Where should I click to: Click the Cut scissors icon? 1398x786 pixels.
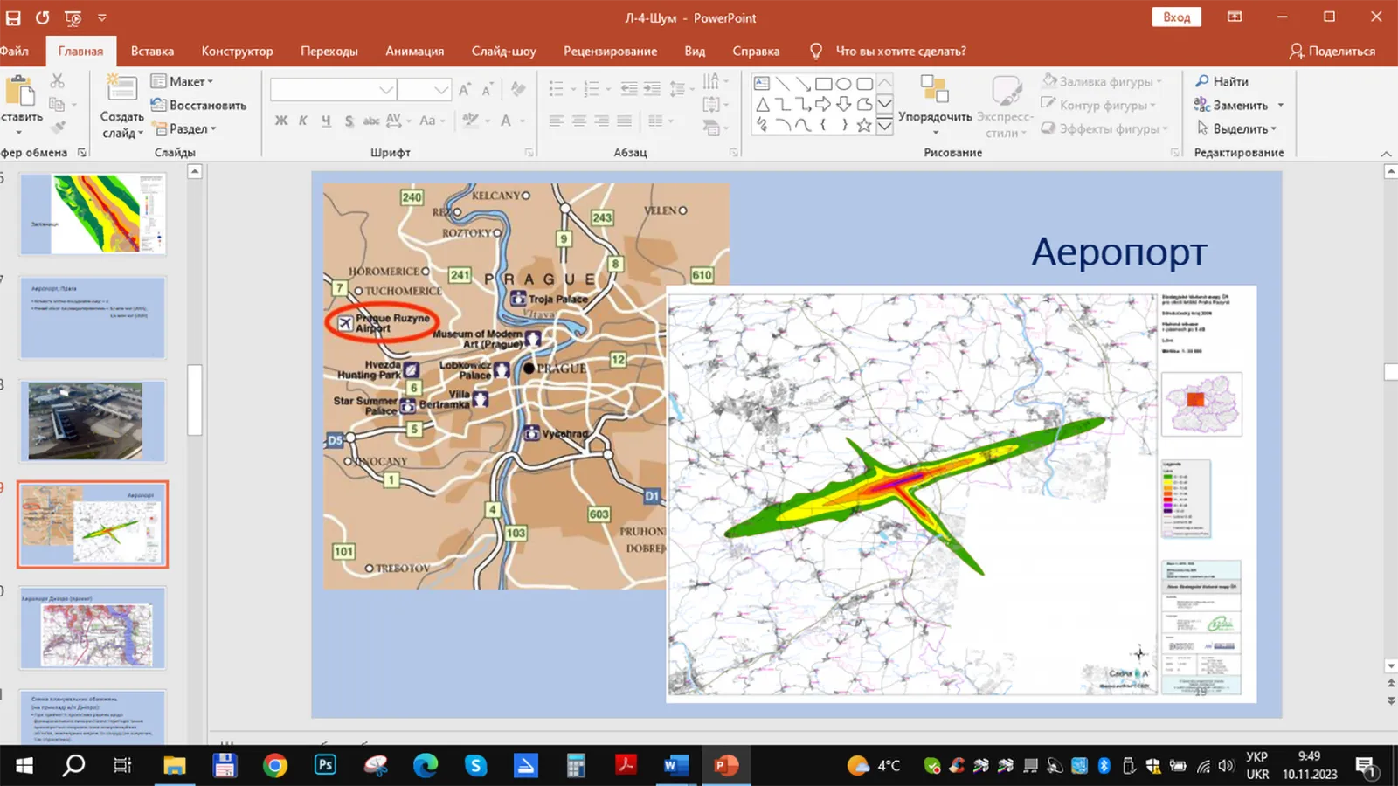(x=58, y=81)
